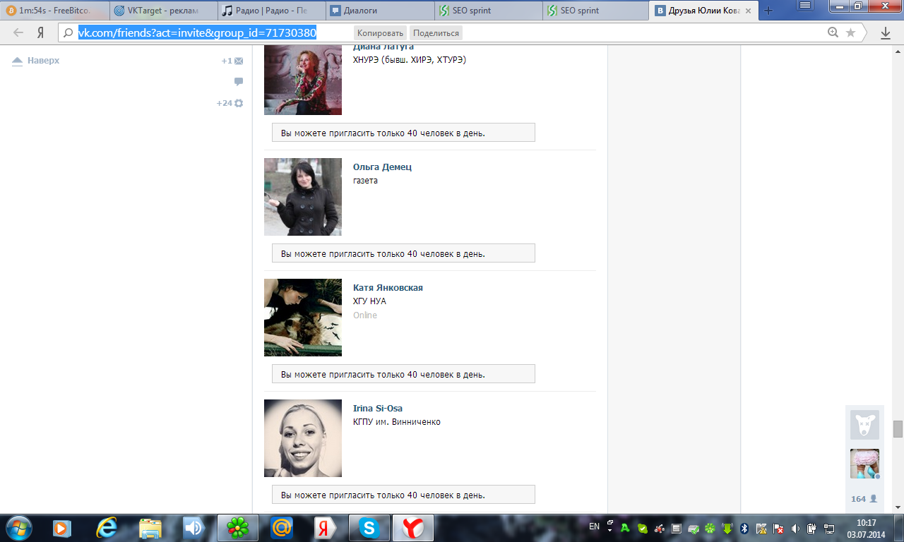Click Irina Si-Osa's photo thumbnail

coord(303,438)
